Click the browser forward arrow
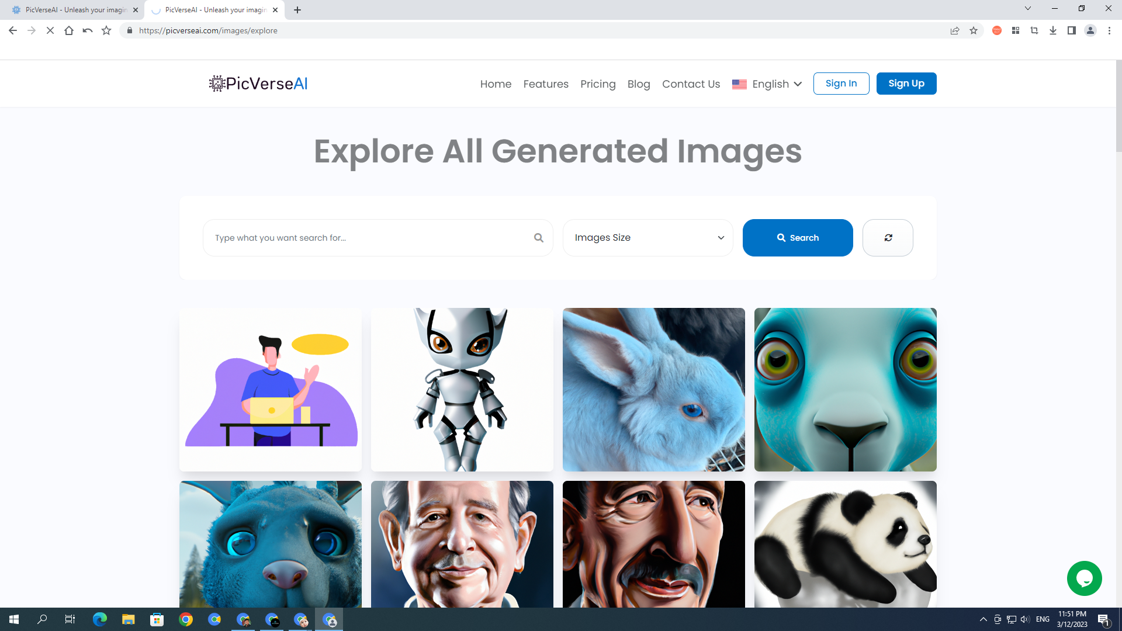Viewport: 1122px width, 631px height. click(32, 30)
